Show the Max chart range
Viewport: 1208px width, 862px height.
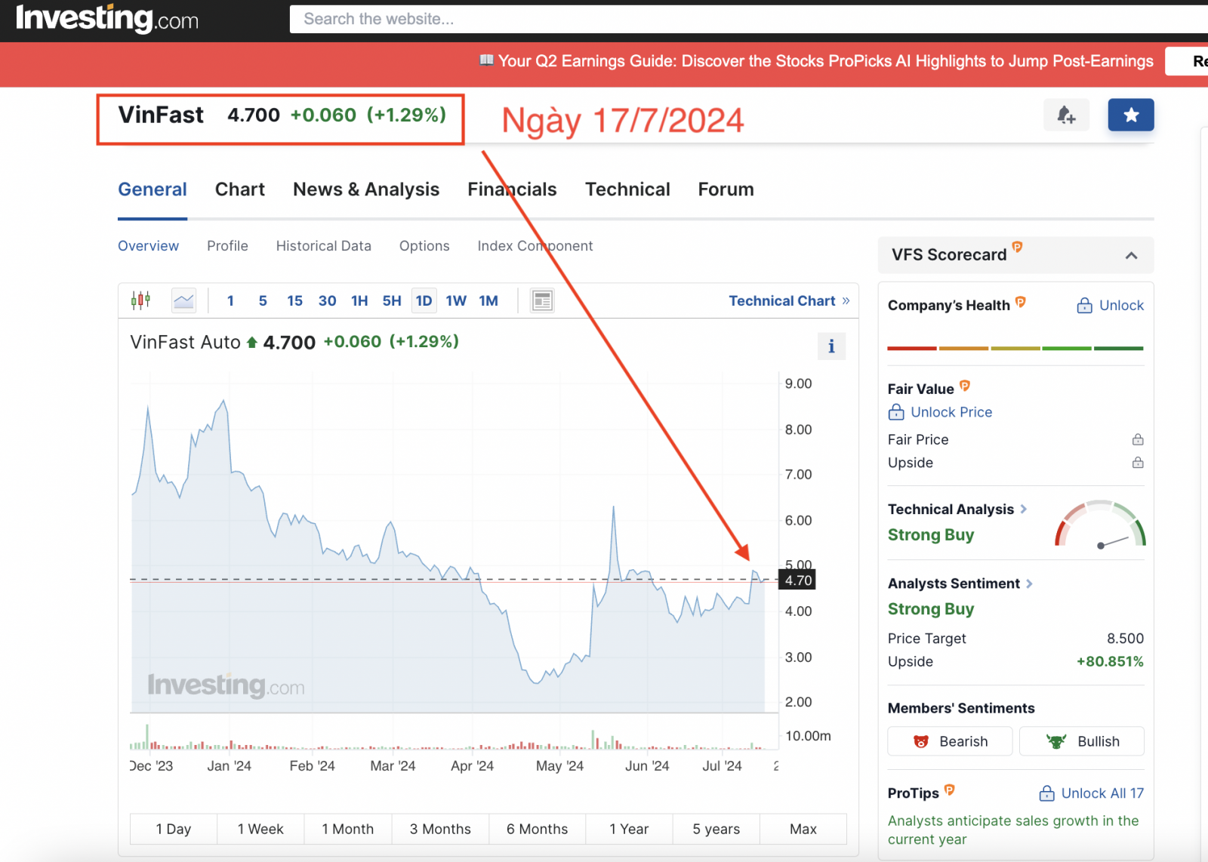coord(803,829)
